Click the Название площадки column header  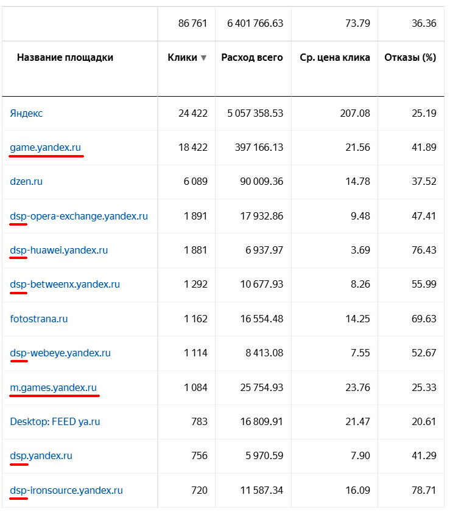pos(65,58)
